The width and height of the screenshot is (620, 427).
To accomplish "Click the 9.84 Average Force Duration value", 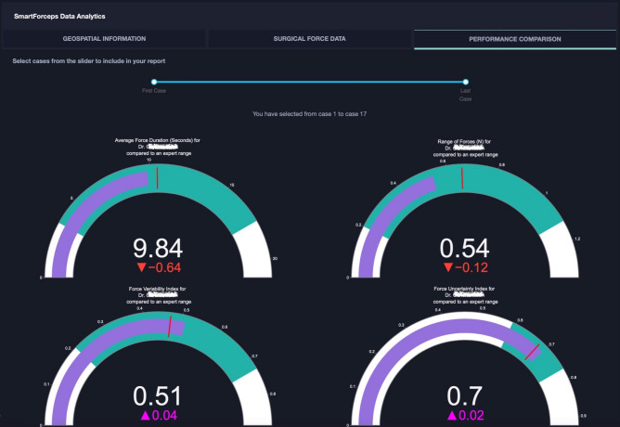I will pyautogui.click(x=158, y=248).
